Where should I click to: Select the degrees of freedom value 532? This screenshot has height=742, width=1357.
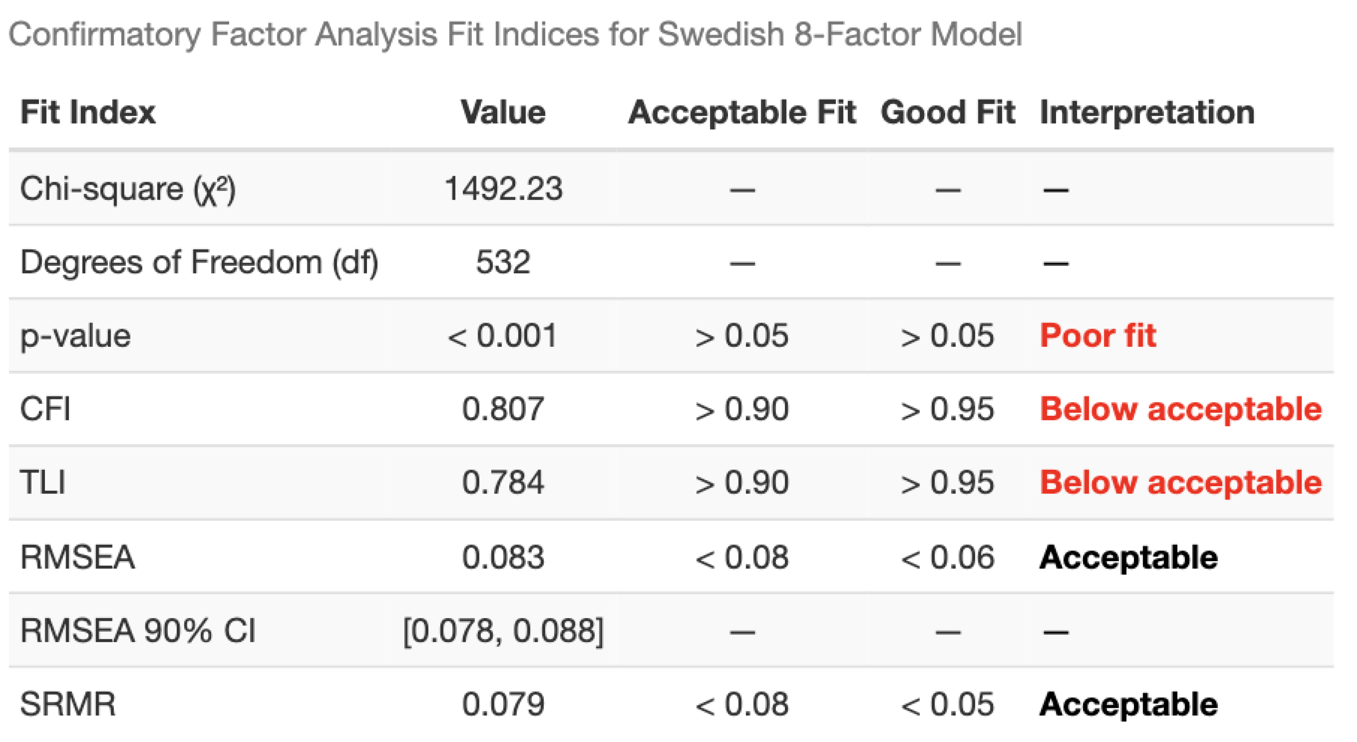pyautogui.click(x=503, y=262)
